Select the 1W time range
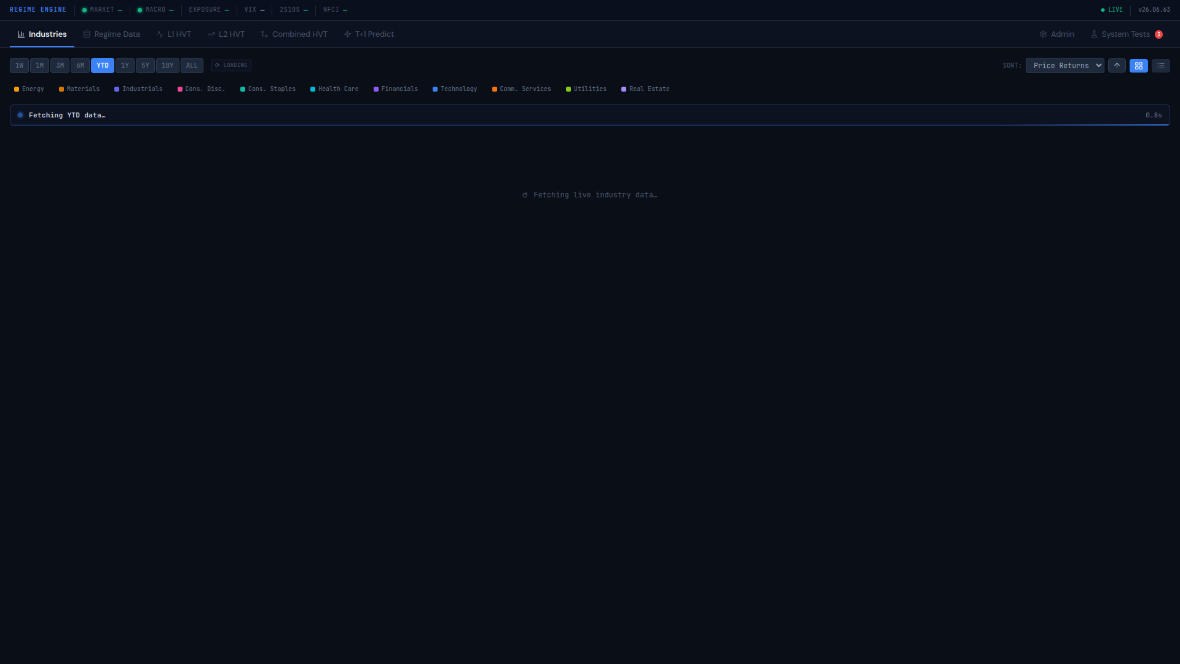Screen dimensions: 1180x664 click(19, 66)
